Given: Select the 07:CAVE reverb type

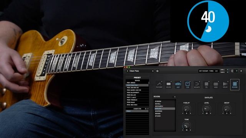Looking at the screenshot, I should [165, 116].
